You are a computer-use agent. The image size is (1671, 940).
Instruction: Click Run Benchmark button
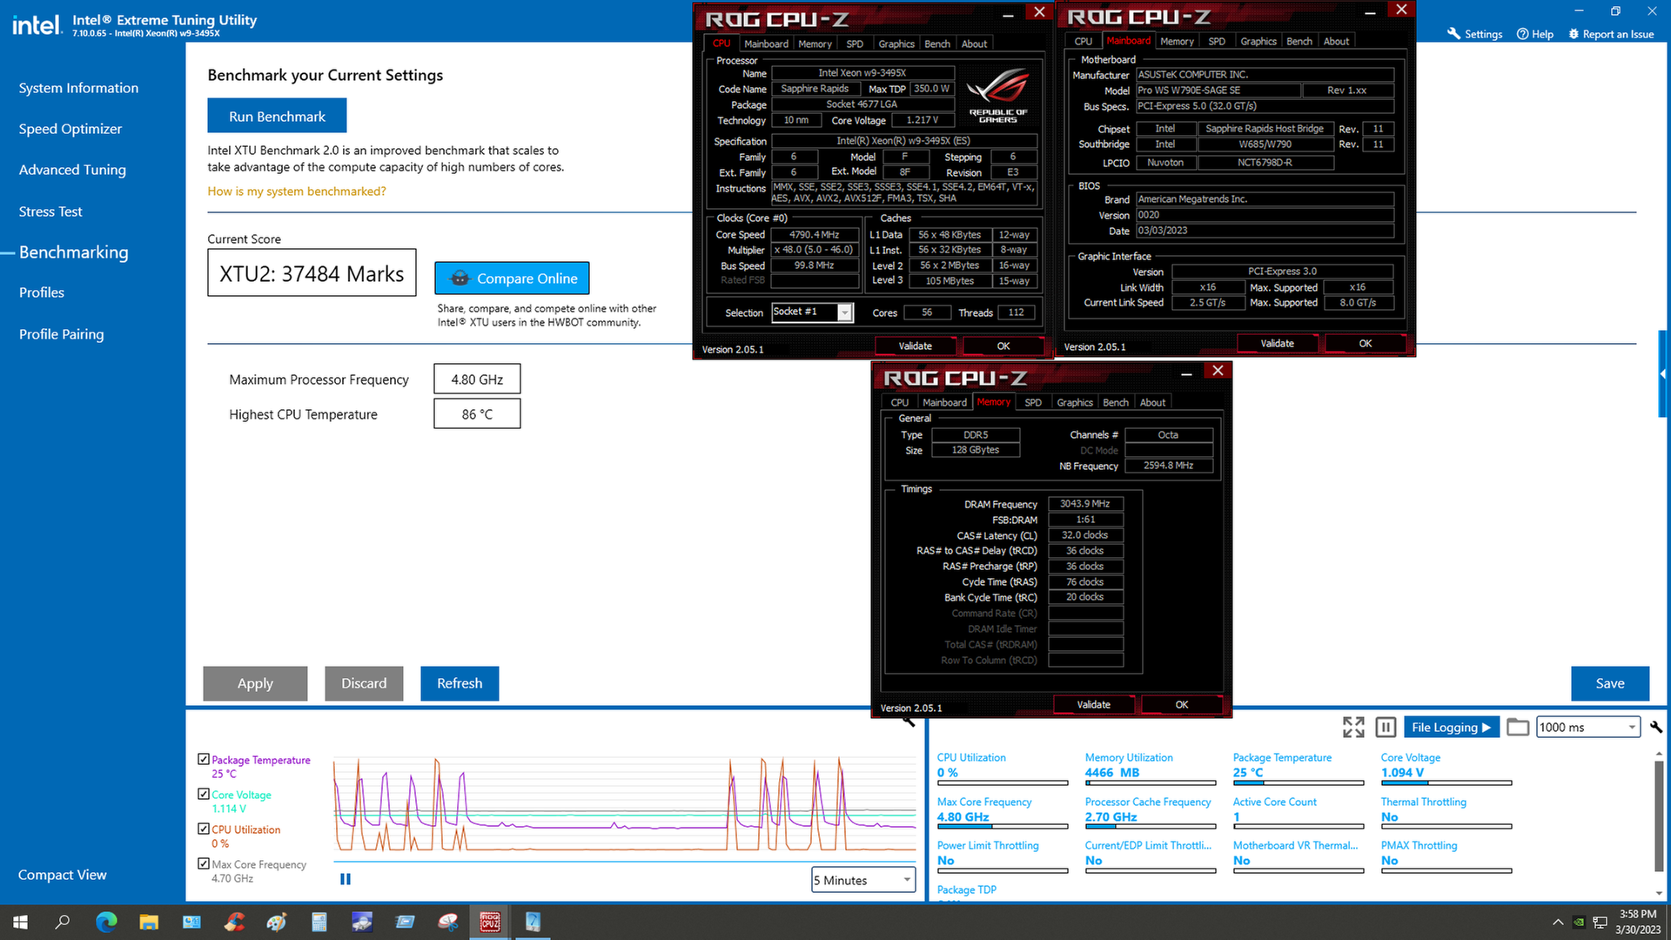(x=277, y=116)
